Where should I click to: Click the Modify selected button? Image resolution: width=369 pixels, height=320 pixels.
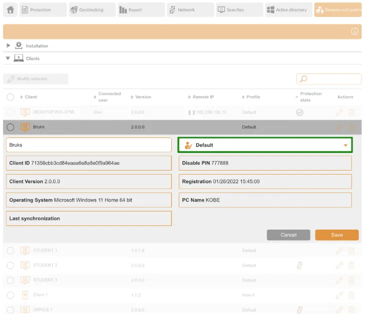[36, 79]
